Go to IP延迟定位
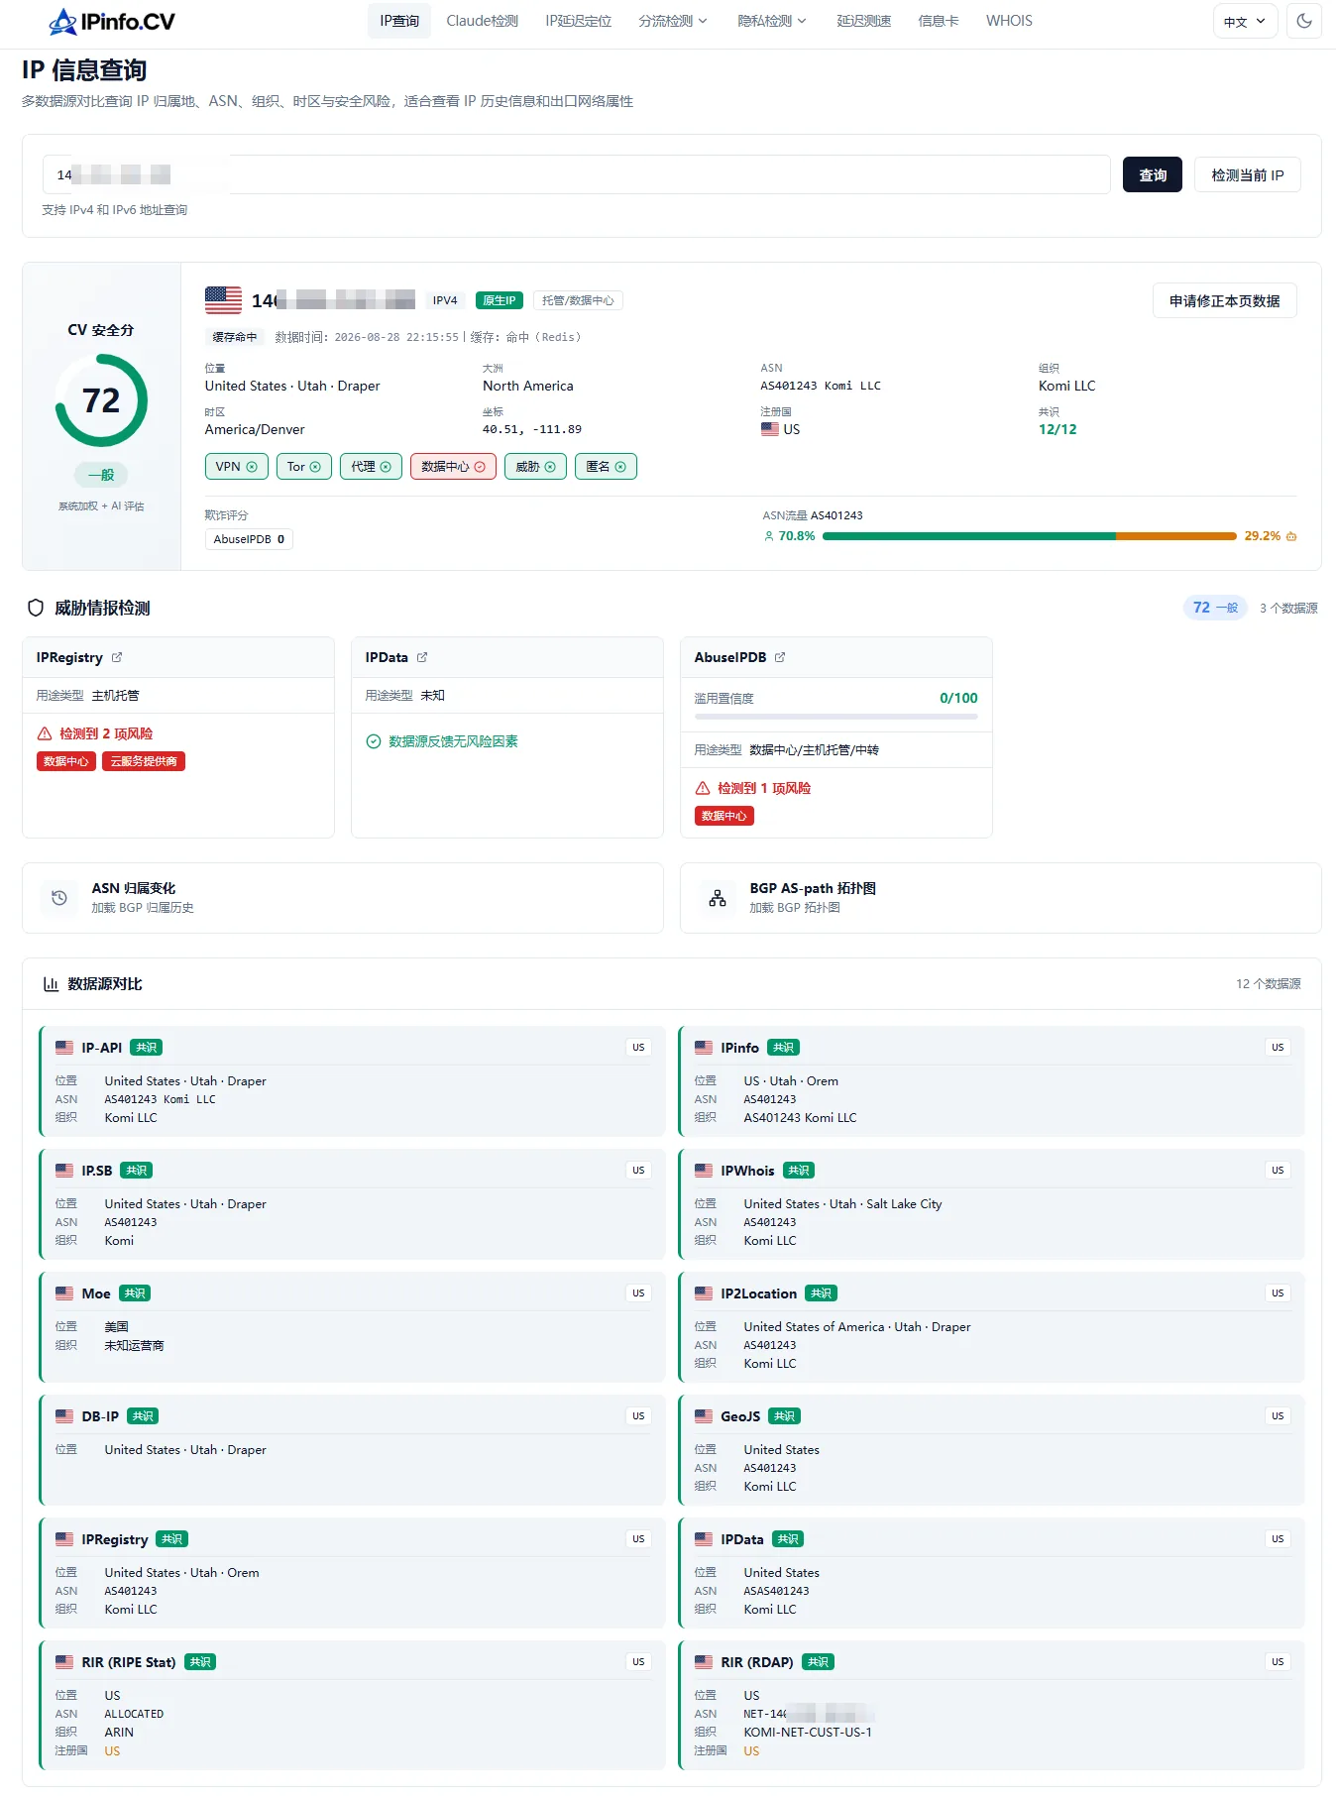1336x1798 pixels. tap(579, 21)
